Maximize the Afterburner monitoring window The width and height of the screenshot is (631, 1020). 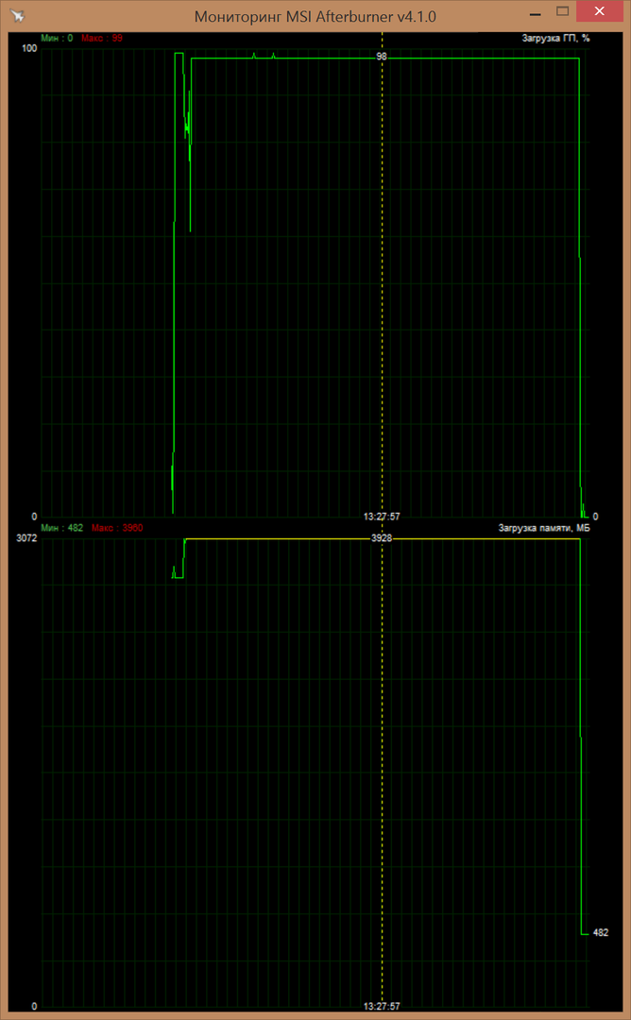(564, 13)
